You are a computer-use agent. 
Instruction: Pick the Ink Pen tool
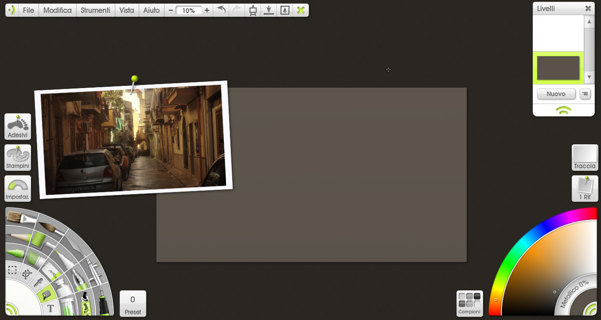pyautogui.click(x=104, y=301)
